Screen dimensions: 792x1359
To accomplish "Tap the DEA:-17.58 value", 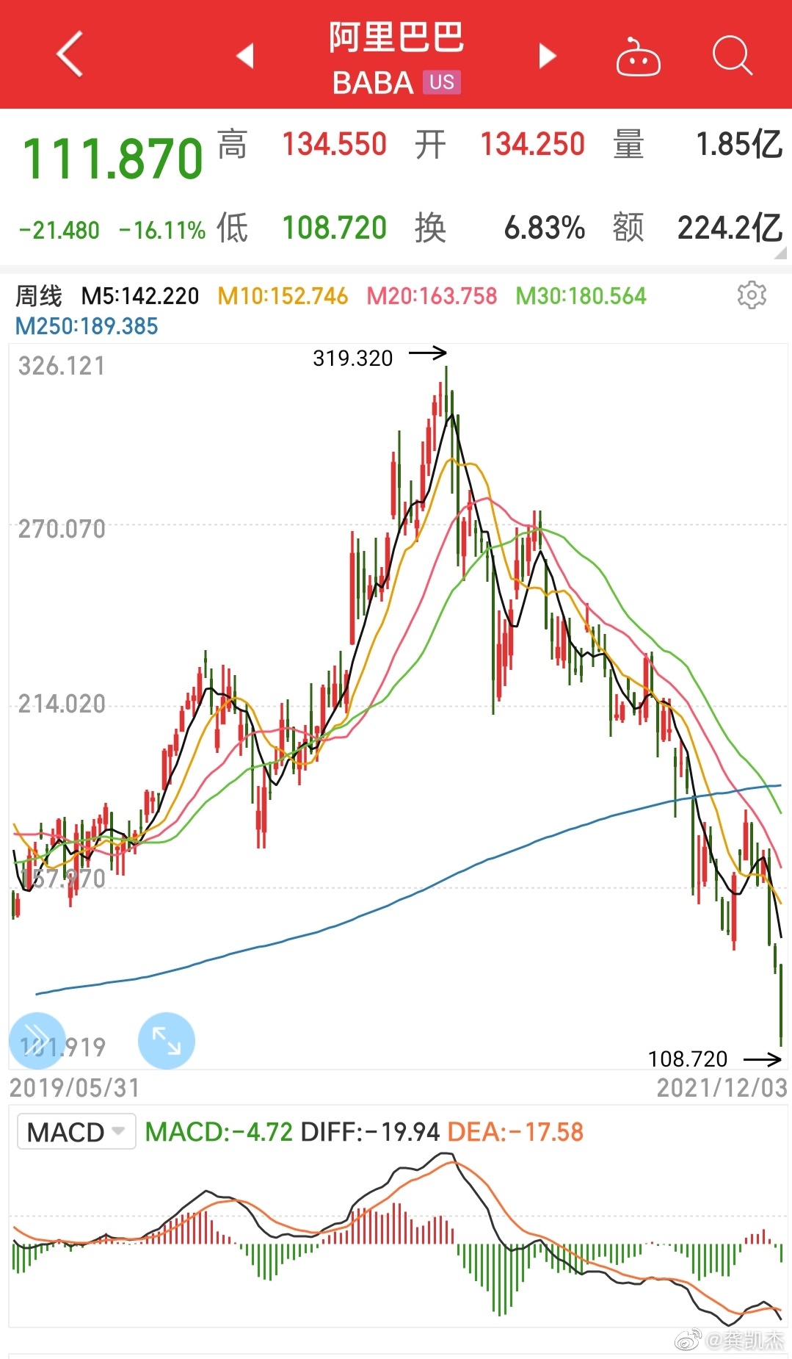I will [x=515, y=1132].
